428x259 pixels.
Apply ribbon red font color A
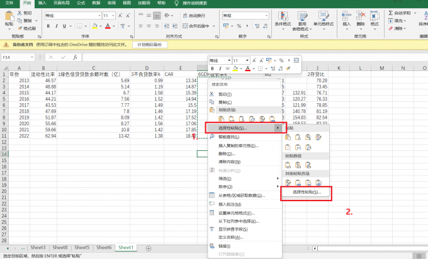pyautogui.click(x=108, y=26)
